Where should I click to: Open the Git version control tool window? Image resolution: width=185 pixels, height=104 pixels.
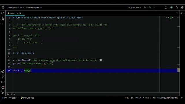[3, 93]
